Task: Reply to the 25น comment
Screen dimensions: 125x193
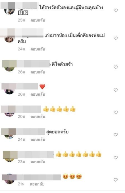Action: (38, 20)
